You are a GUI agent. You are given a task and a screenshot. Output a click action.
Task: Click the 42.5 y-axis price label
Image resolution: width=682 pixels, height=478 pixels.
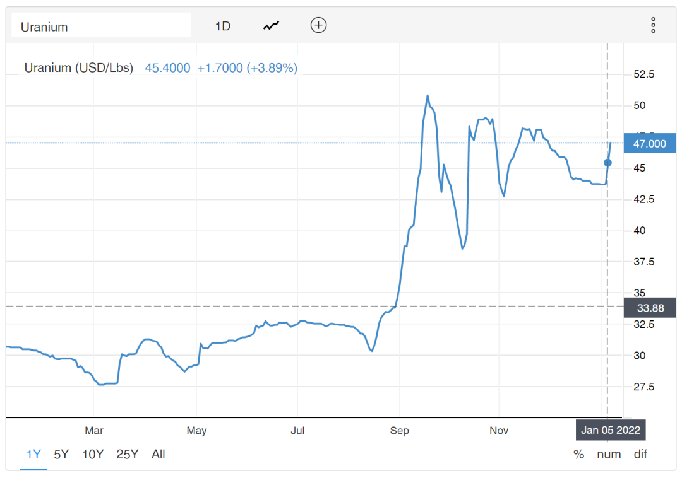(643, 199)
